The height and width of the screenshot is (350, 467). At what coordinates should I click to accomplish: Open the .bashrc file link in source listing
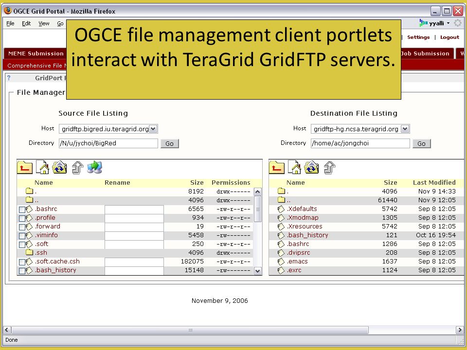pyautogui.click(x=46, y=209)
